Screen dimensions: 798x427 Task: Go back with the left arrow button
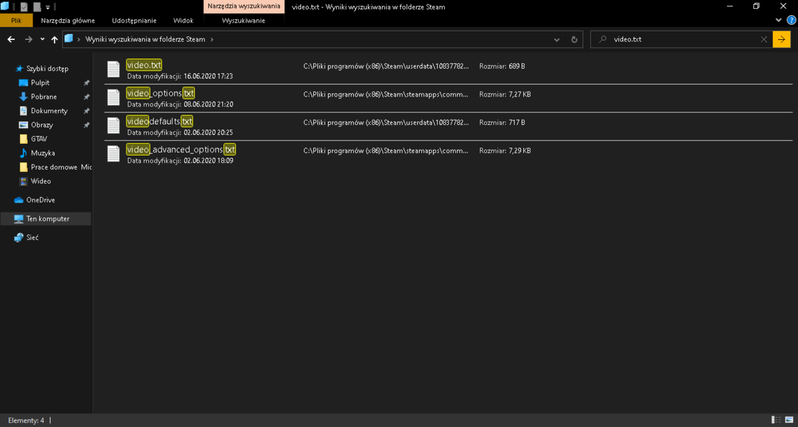pyautogui.click(x=11, y=39)
